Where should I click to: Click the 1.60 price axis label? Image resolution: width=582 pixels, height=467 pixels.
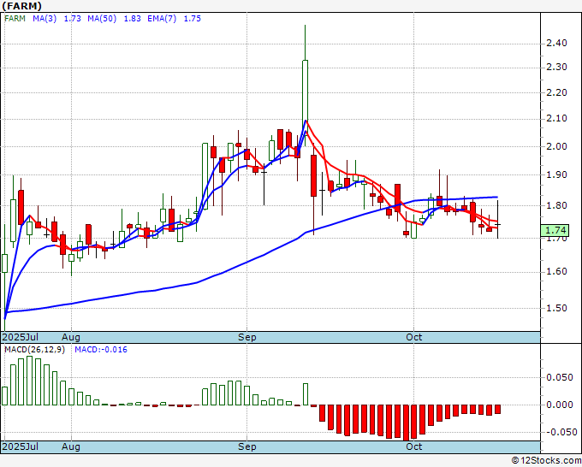click(557, 271)
